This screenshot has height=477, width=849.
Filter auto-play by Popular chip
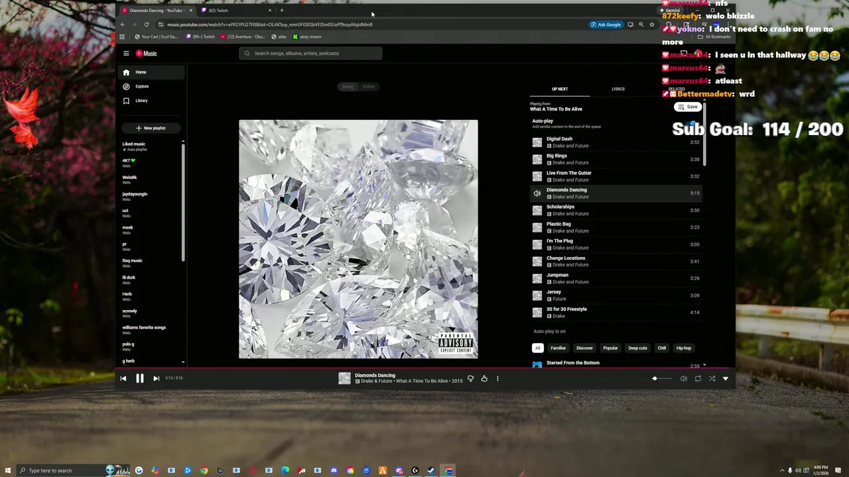pyautogui.click(x=610, y=348)
